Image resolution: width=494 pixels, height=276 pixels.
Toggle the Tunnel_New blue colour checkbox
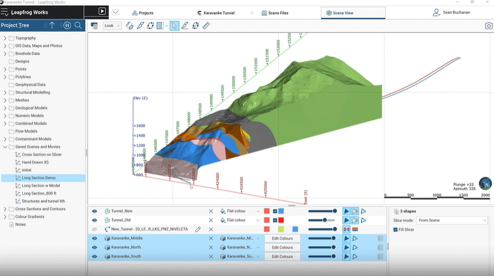coord(275,211)
